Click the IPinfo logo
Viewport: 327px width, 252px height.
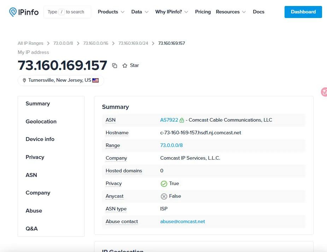23,12
